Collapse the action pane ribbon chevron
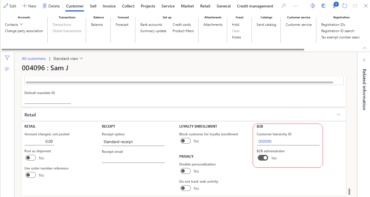 pyautogui.click(x=365, y=48)
